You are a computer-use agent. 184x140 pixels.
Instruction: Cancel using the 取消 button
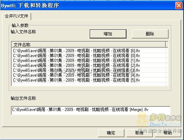click(139, 133)
